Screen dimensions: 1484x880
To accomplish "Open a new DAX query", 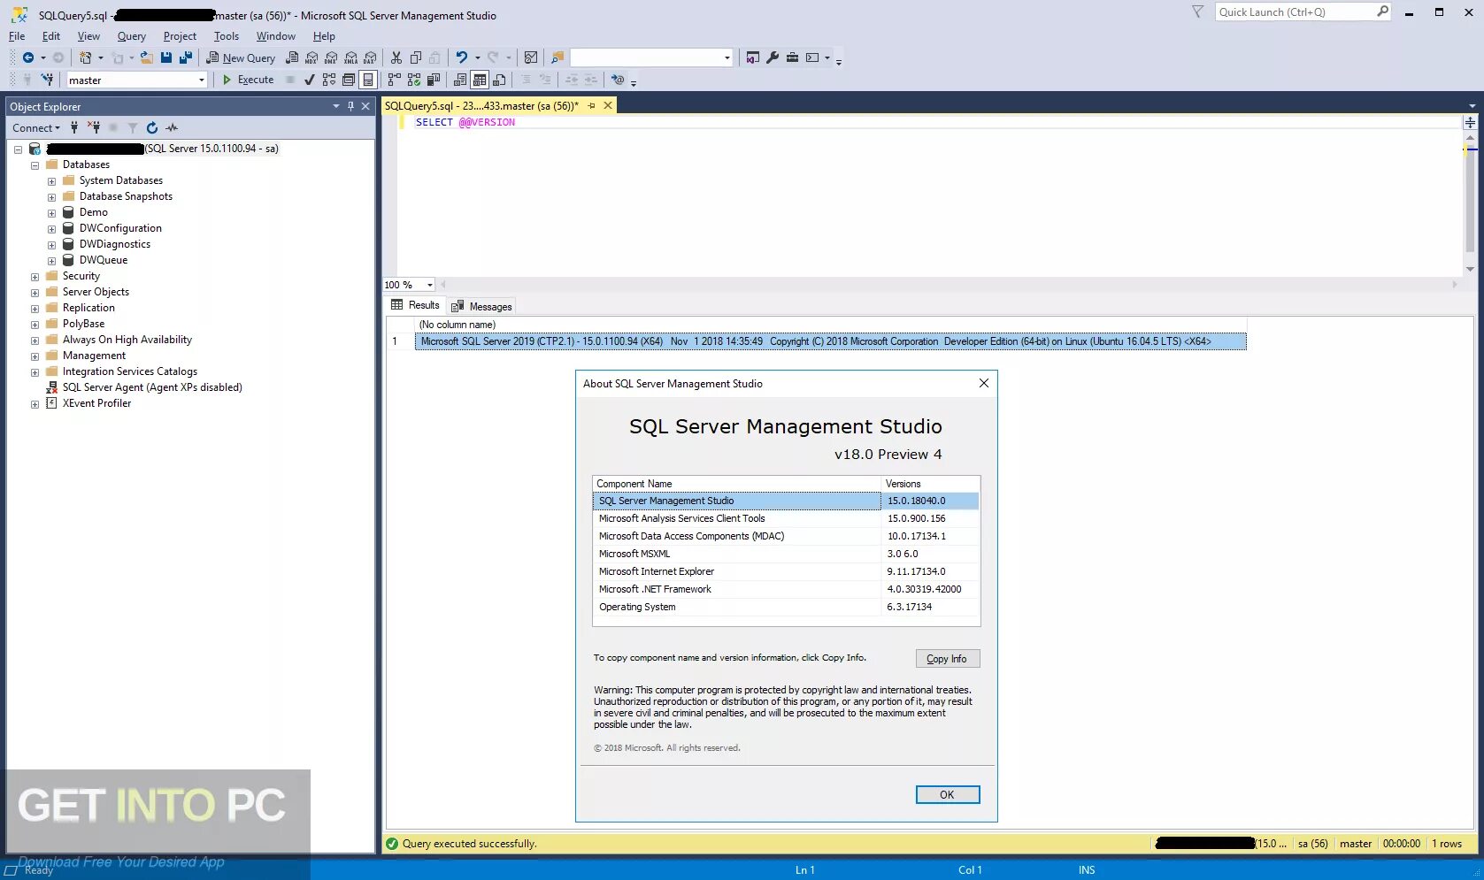I will click(x=370, y=57).
